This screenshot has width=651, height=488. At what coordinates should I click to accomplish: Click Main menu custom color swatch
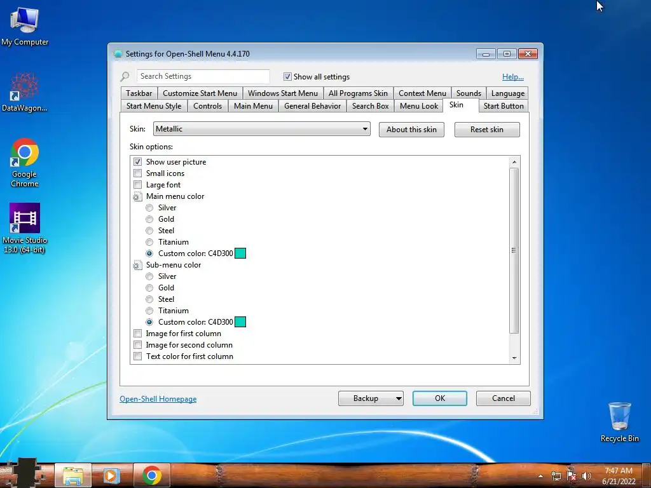point(240,253)
